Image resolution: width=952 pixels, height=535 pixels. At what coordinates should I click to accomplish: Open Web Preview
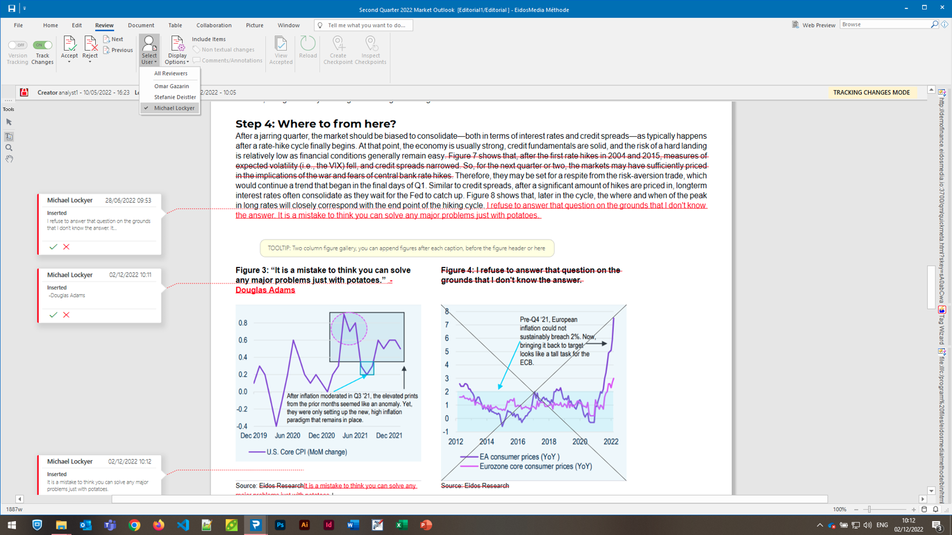(x=814, y=25)
